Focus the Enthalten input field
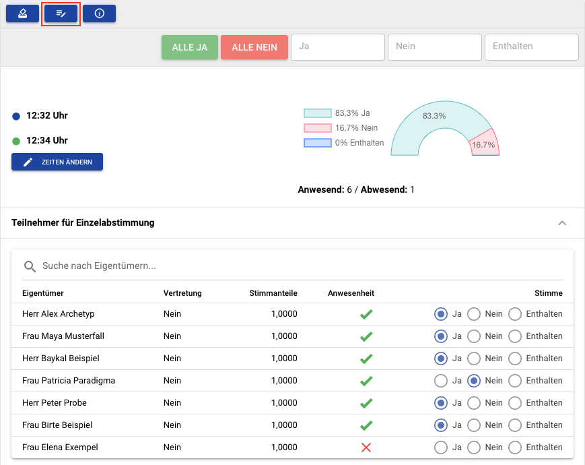This screenshot has width=585, height=465. point(532,47)
